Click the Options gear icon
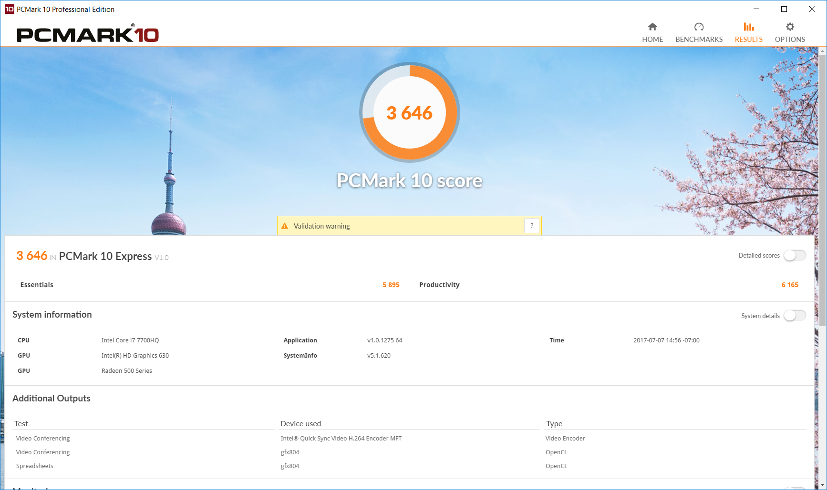 (790, 27)
